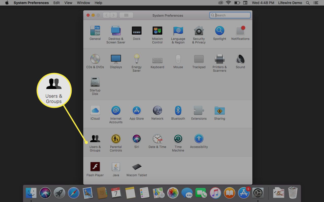
Task: Open Printers & Scanners preferences
Action: pos(220,63)
